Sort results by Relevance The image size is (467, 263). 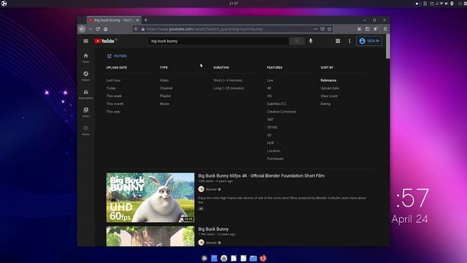(328, 80)
